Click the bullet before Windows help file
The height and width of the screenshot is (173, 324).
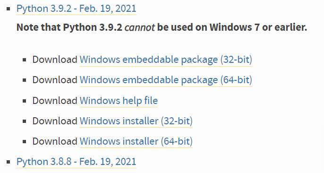25,101
